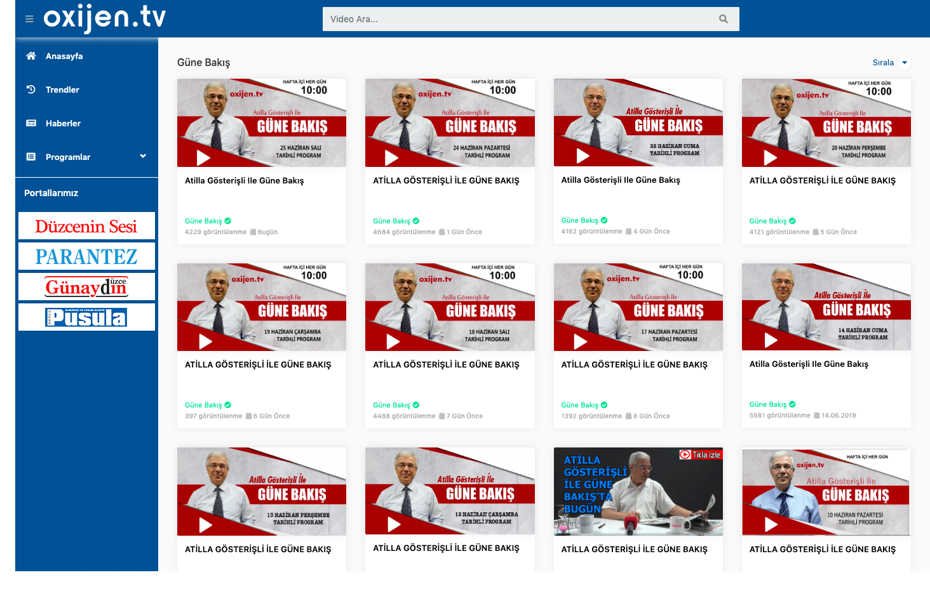Open title of video posted 8 Gün Önce
Screen dimensions: 930x589
pos(635,365)
